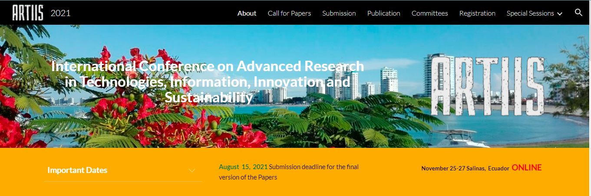
Task: Click the submission deadline description text
Action: pyautogui.click(x=289, y=172)
